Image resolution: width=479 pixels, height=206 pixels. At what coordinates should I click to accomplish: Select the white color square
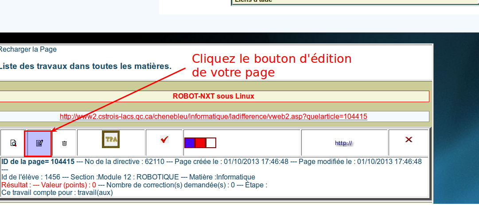click(x=211, y=143)
